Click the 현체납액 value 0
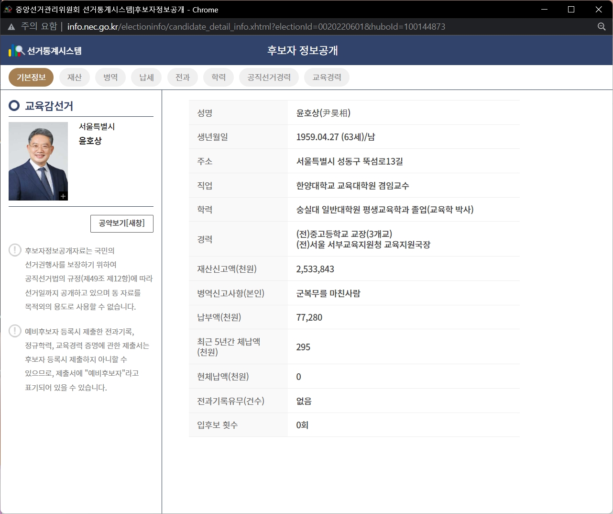This screenshot has width=613, height=514. coord(299,377)
